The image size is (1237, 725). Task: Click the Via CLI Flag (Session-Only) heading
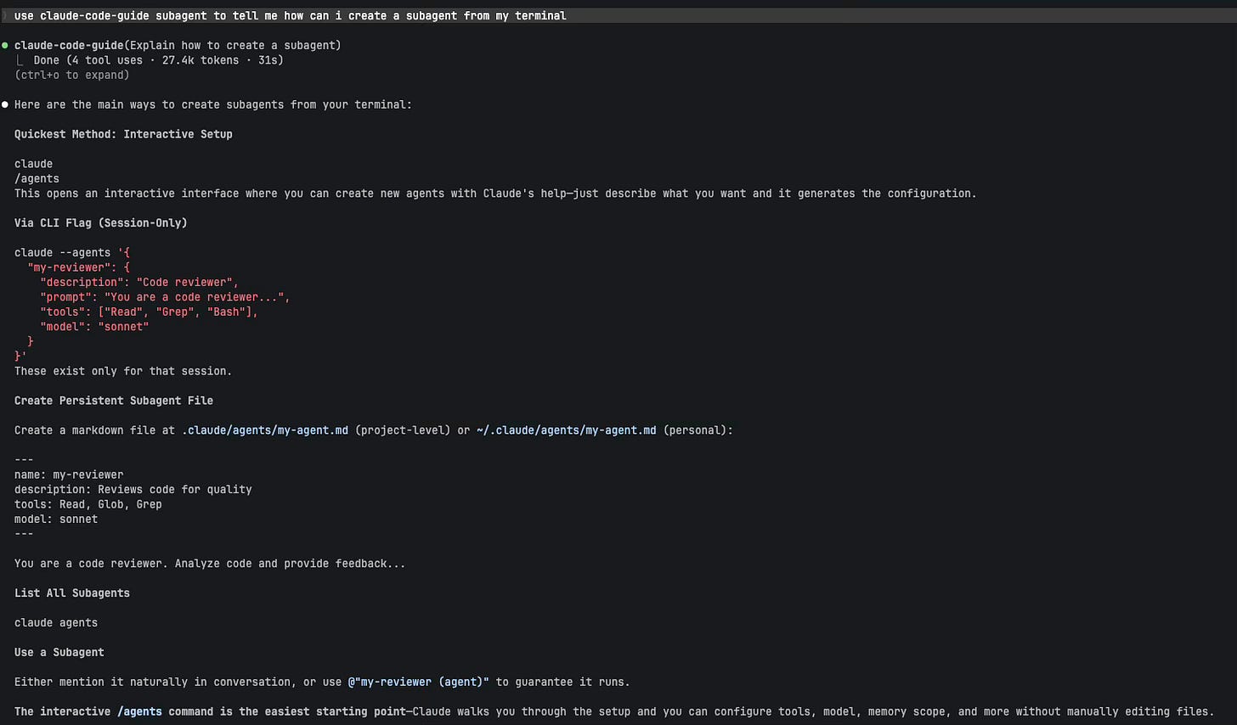[x=100, y=222]
